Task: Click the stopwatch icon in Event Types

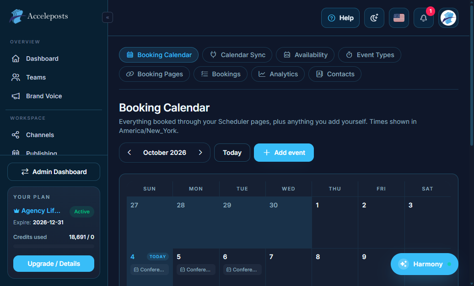Action: click(x=349, y=55)
